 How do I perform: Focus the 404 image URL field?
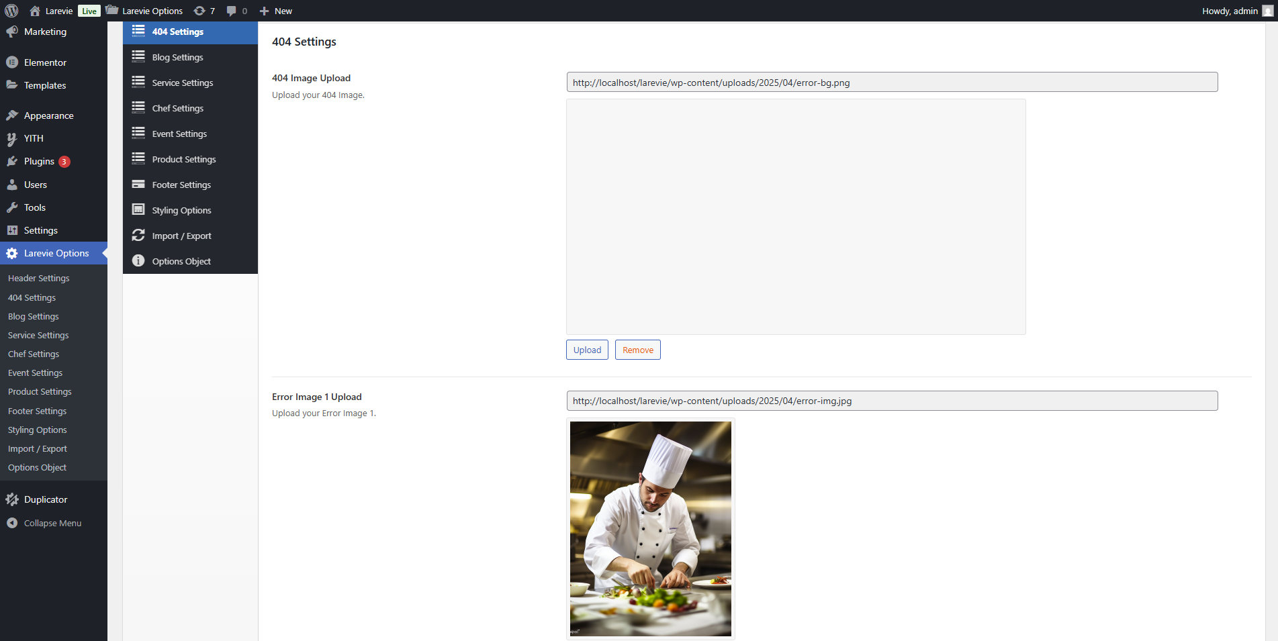(892, 83)
